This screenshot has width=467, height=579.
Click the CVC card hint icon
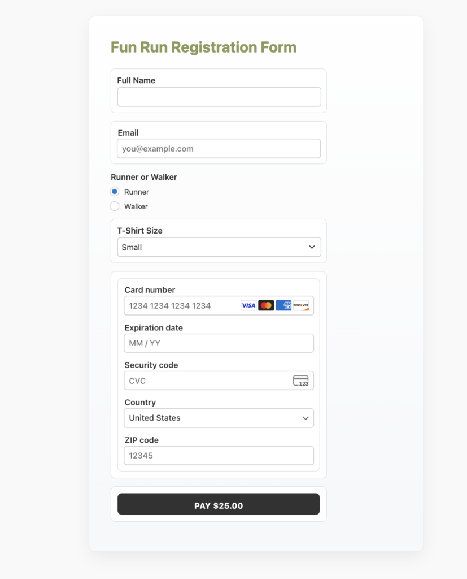point(301,381)
